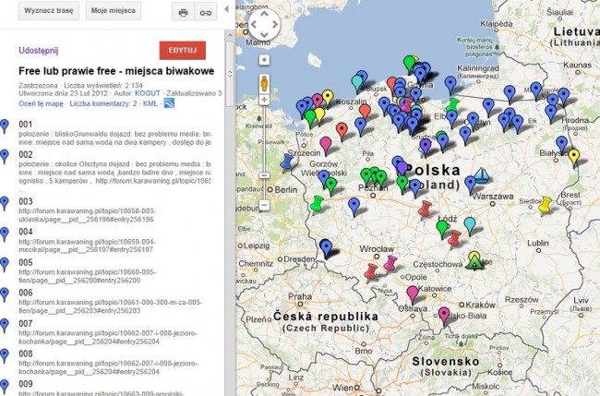The image size is (600, 396).
Task: Click the pink pushpin south of Wrocław
Action: pyautogui.click(x=390, y=264)
